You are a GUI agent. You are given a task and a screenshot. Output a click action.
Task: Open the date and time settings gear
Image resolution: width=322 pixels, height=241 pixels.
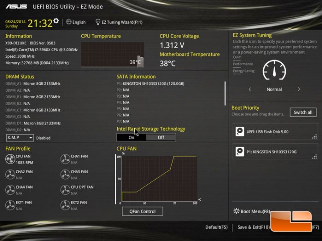coord(56,21)
